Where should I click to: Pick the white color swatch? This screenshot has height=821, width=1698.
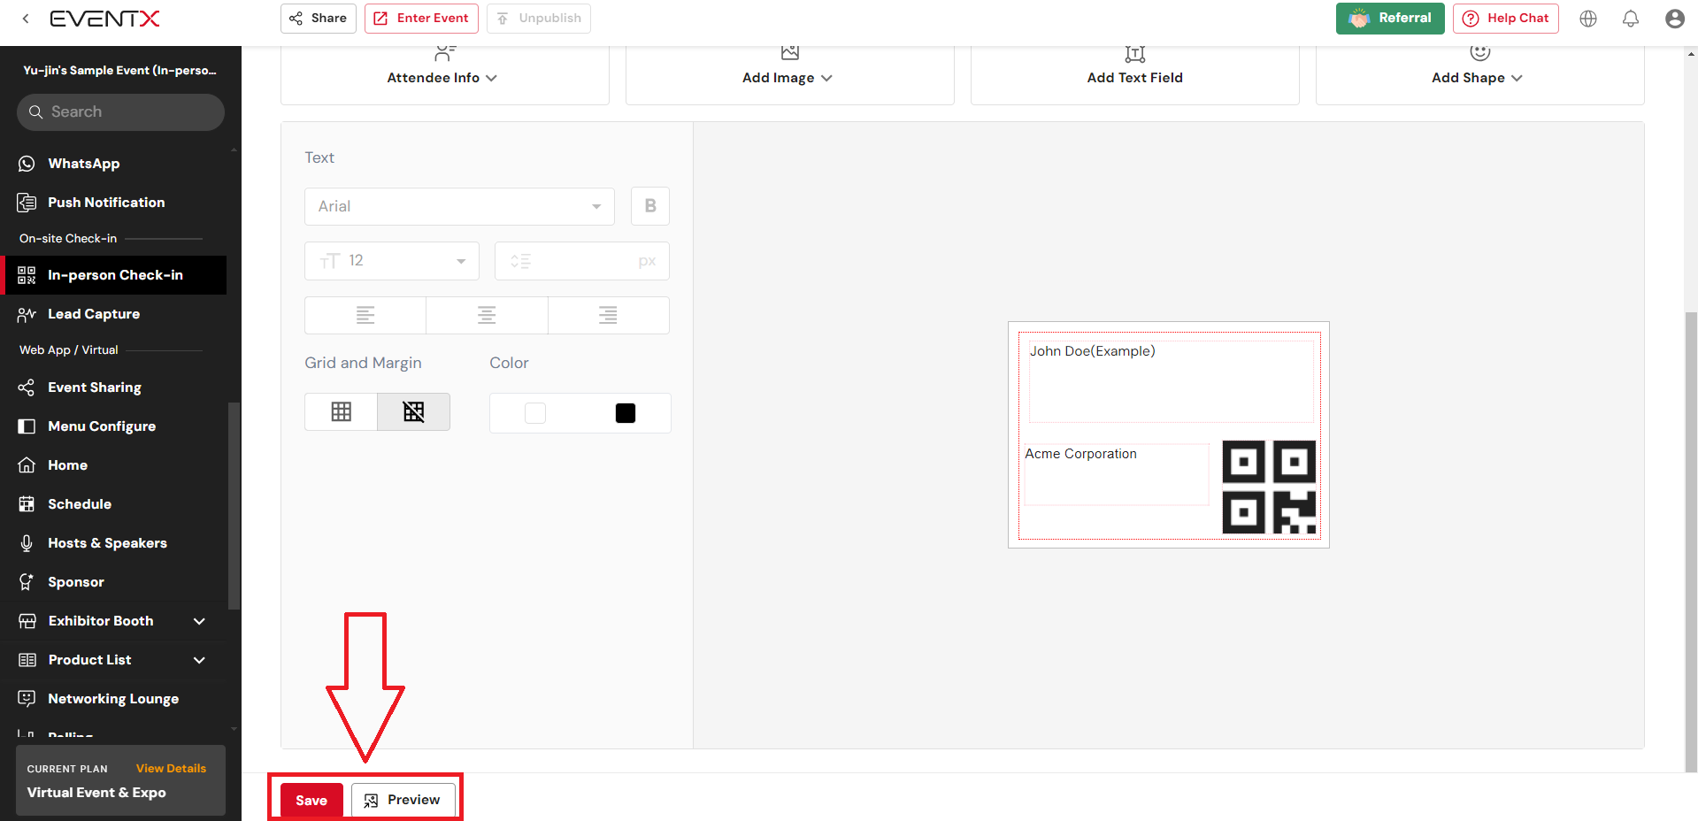[535, 413]
